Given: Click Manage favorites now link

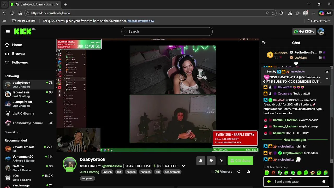Looking at the screenshot, I should 141,21.
